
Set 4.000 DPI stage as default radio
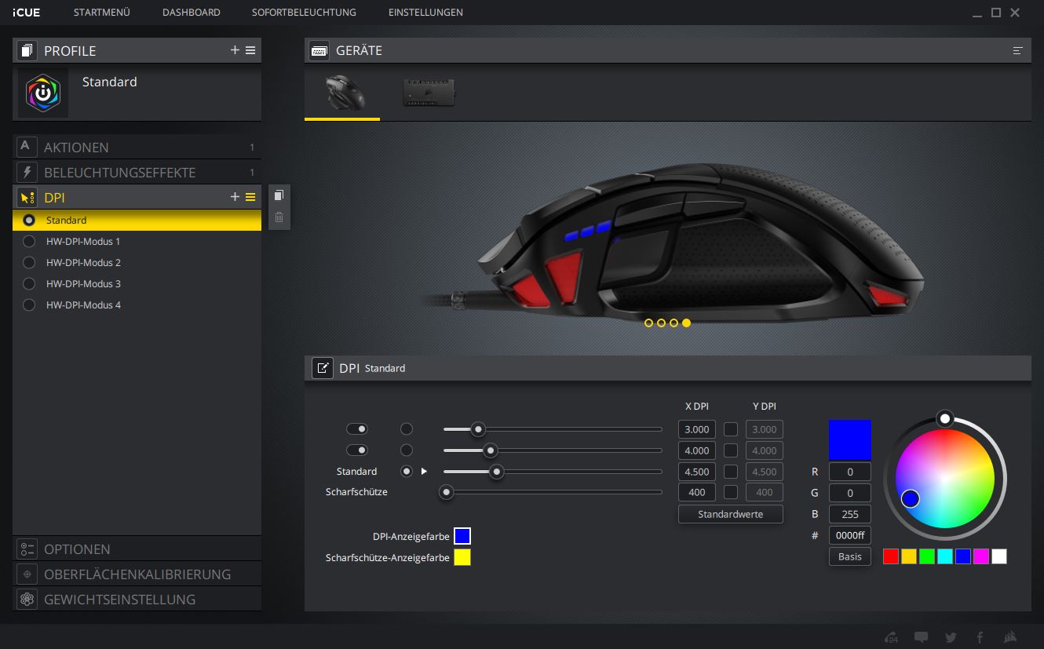tap(406, 450)
